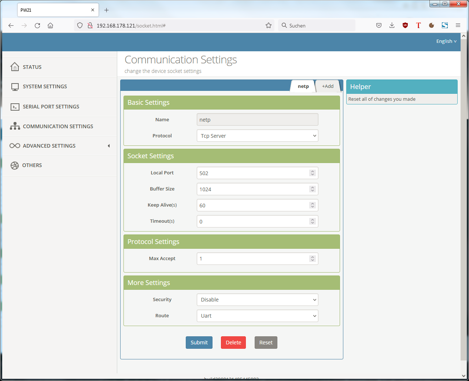Bookmark this page with the star icon
The image size is (469, 381).
click(269, 25)
